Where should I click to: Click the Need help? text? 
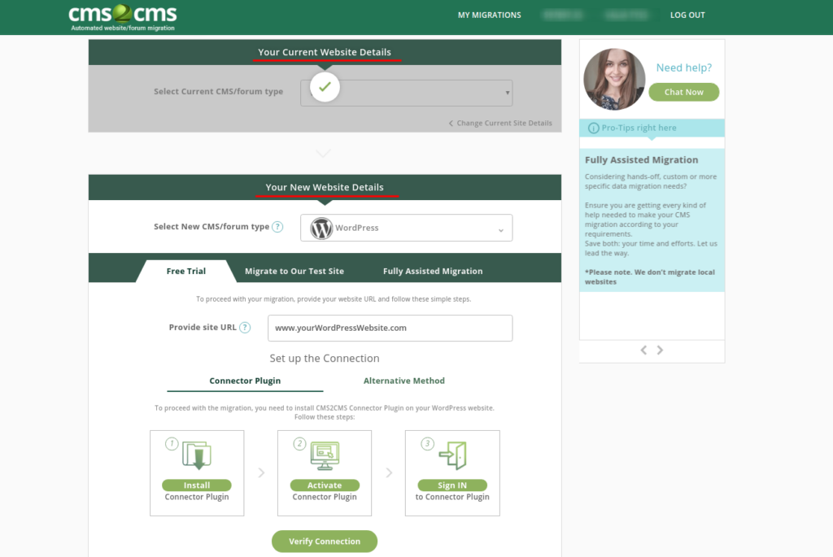coord(683,67)
